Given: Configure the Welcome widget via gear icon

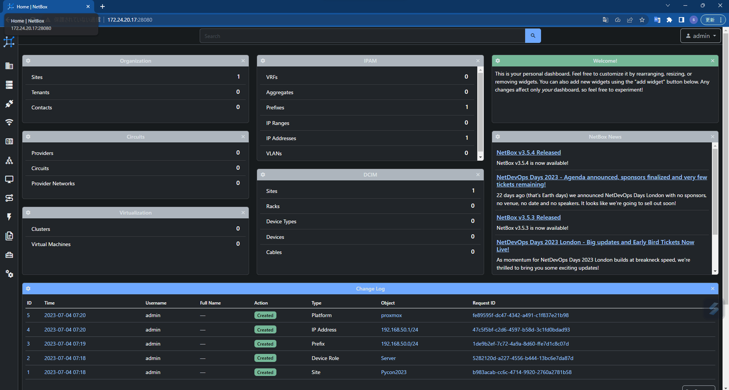Looking at the screenshot, I should (x=498, y=61).
